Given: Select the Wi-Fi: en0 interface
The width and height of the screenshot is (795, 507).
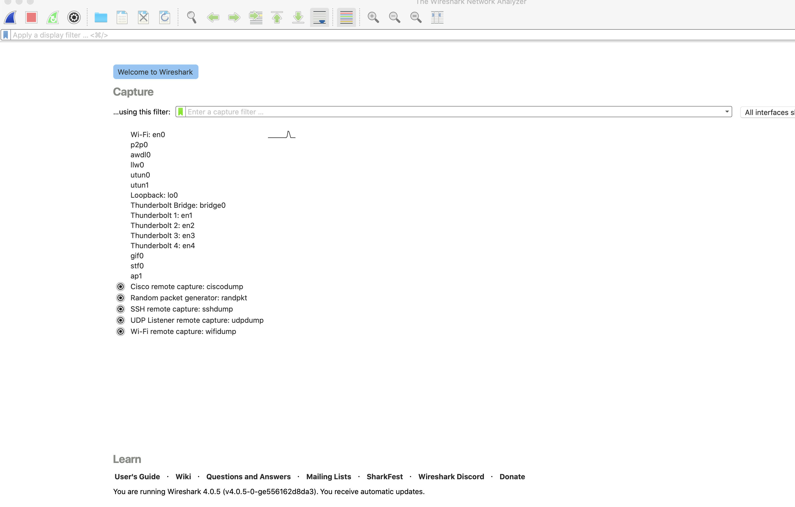Looking at the screenshot, I should point(147,135).
